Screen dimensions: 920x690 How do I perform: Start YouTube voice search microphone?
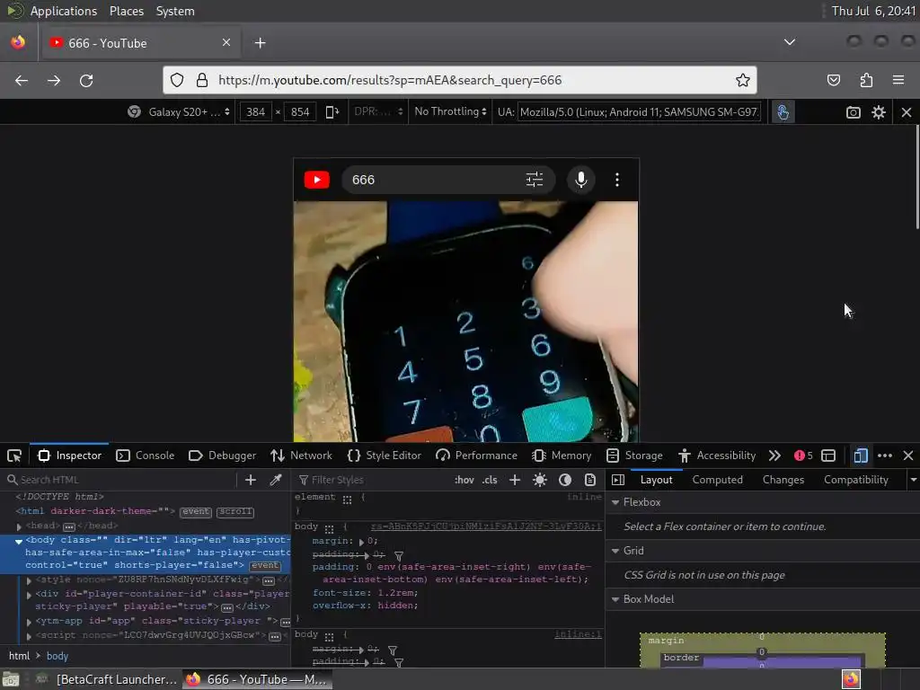[581, 180]
